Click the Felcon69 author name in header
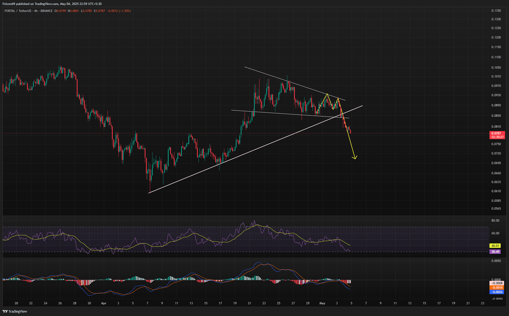Viewport: 509px width, 316px height. pyautogui.click(x=9, y=4)
